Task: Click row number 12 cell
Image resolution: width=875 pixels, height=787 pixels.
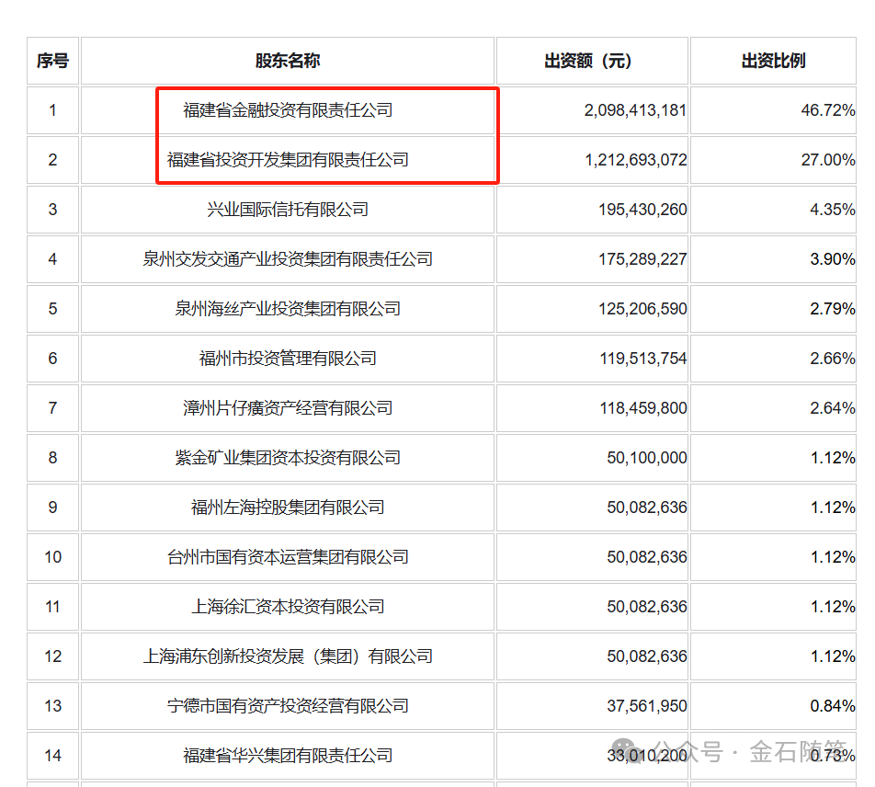Action: [x=52, y=656]
